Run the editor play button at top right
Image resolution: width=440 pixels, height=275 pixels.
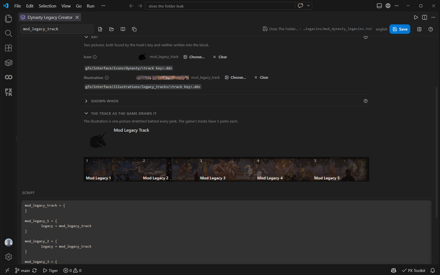pyautogui.click(x=416, y=17)
